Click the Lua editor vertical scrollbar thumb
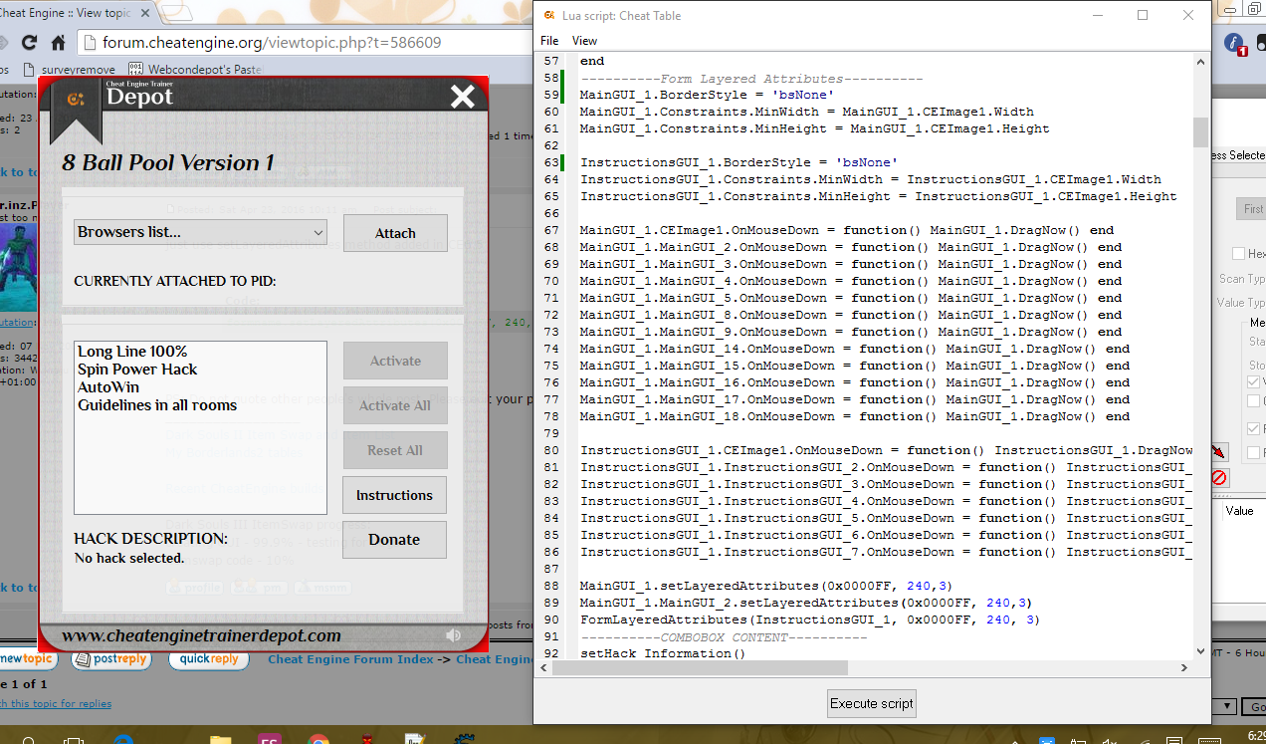The image size is (1266, 744). click(x=1200, y=131)
